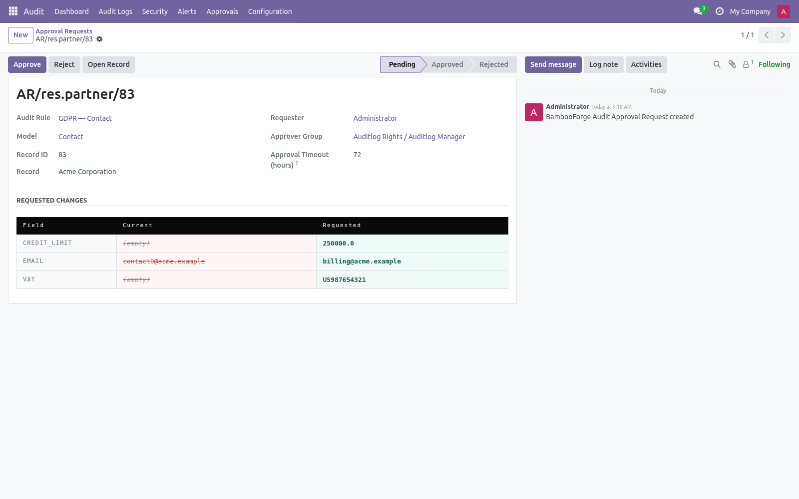Open the Contact model link
This screenshot has width=799, height=499.
tap(71, 137)
